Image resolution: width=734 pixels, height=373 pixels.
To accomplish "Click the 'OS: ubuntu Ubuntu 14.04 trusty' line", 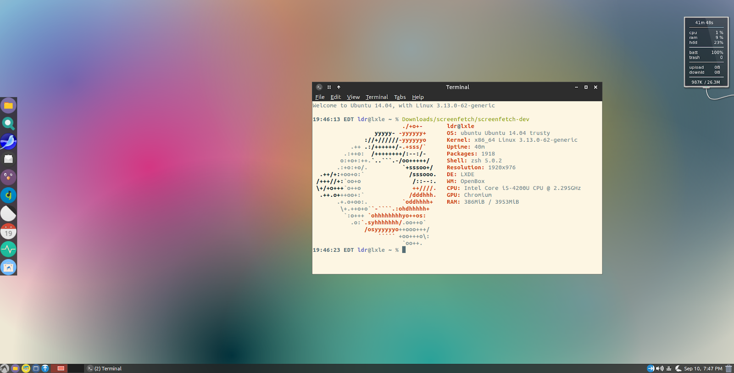I will point(498,133).
